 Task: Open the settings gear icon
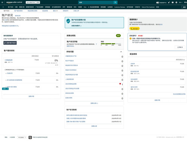click(176, 2)
